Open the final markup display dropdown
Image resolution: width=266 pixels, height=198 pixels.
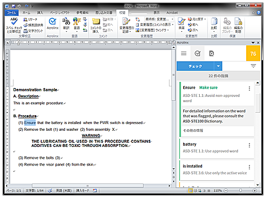tap(159, 19)
